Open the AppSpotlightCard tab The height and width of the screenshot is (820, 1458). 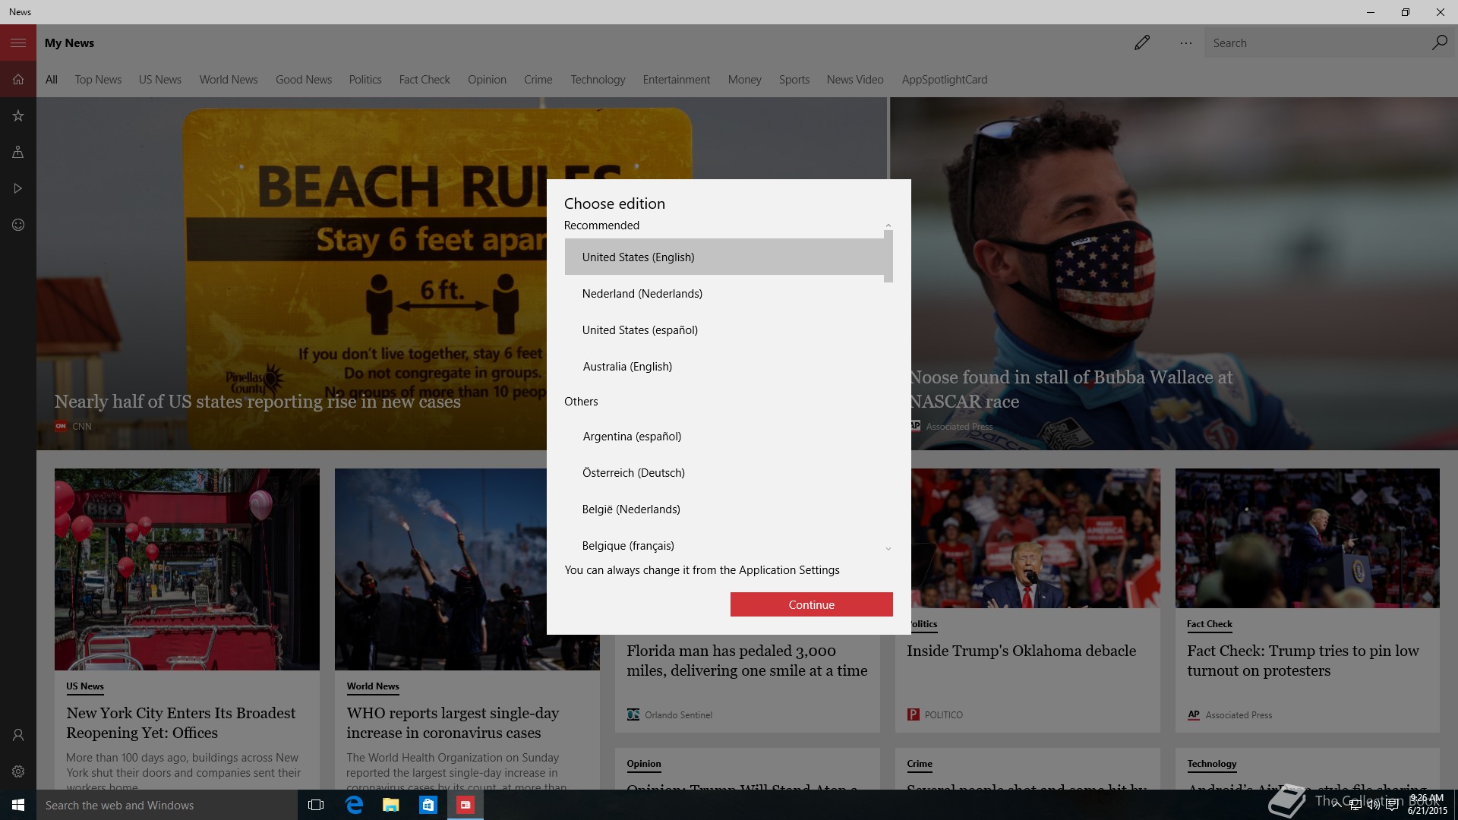(945, 80)
